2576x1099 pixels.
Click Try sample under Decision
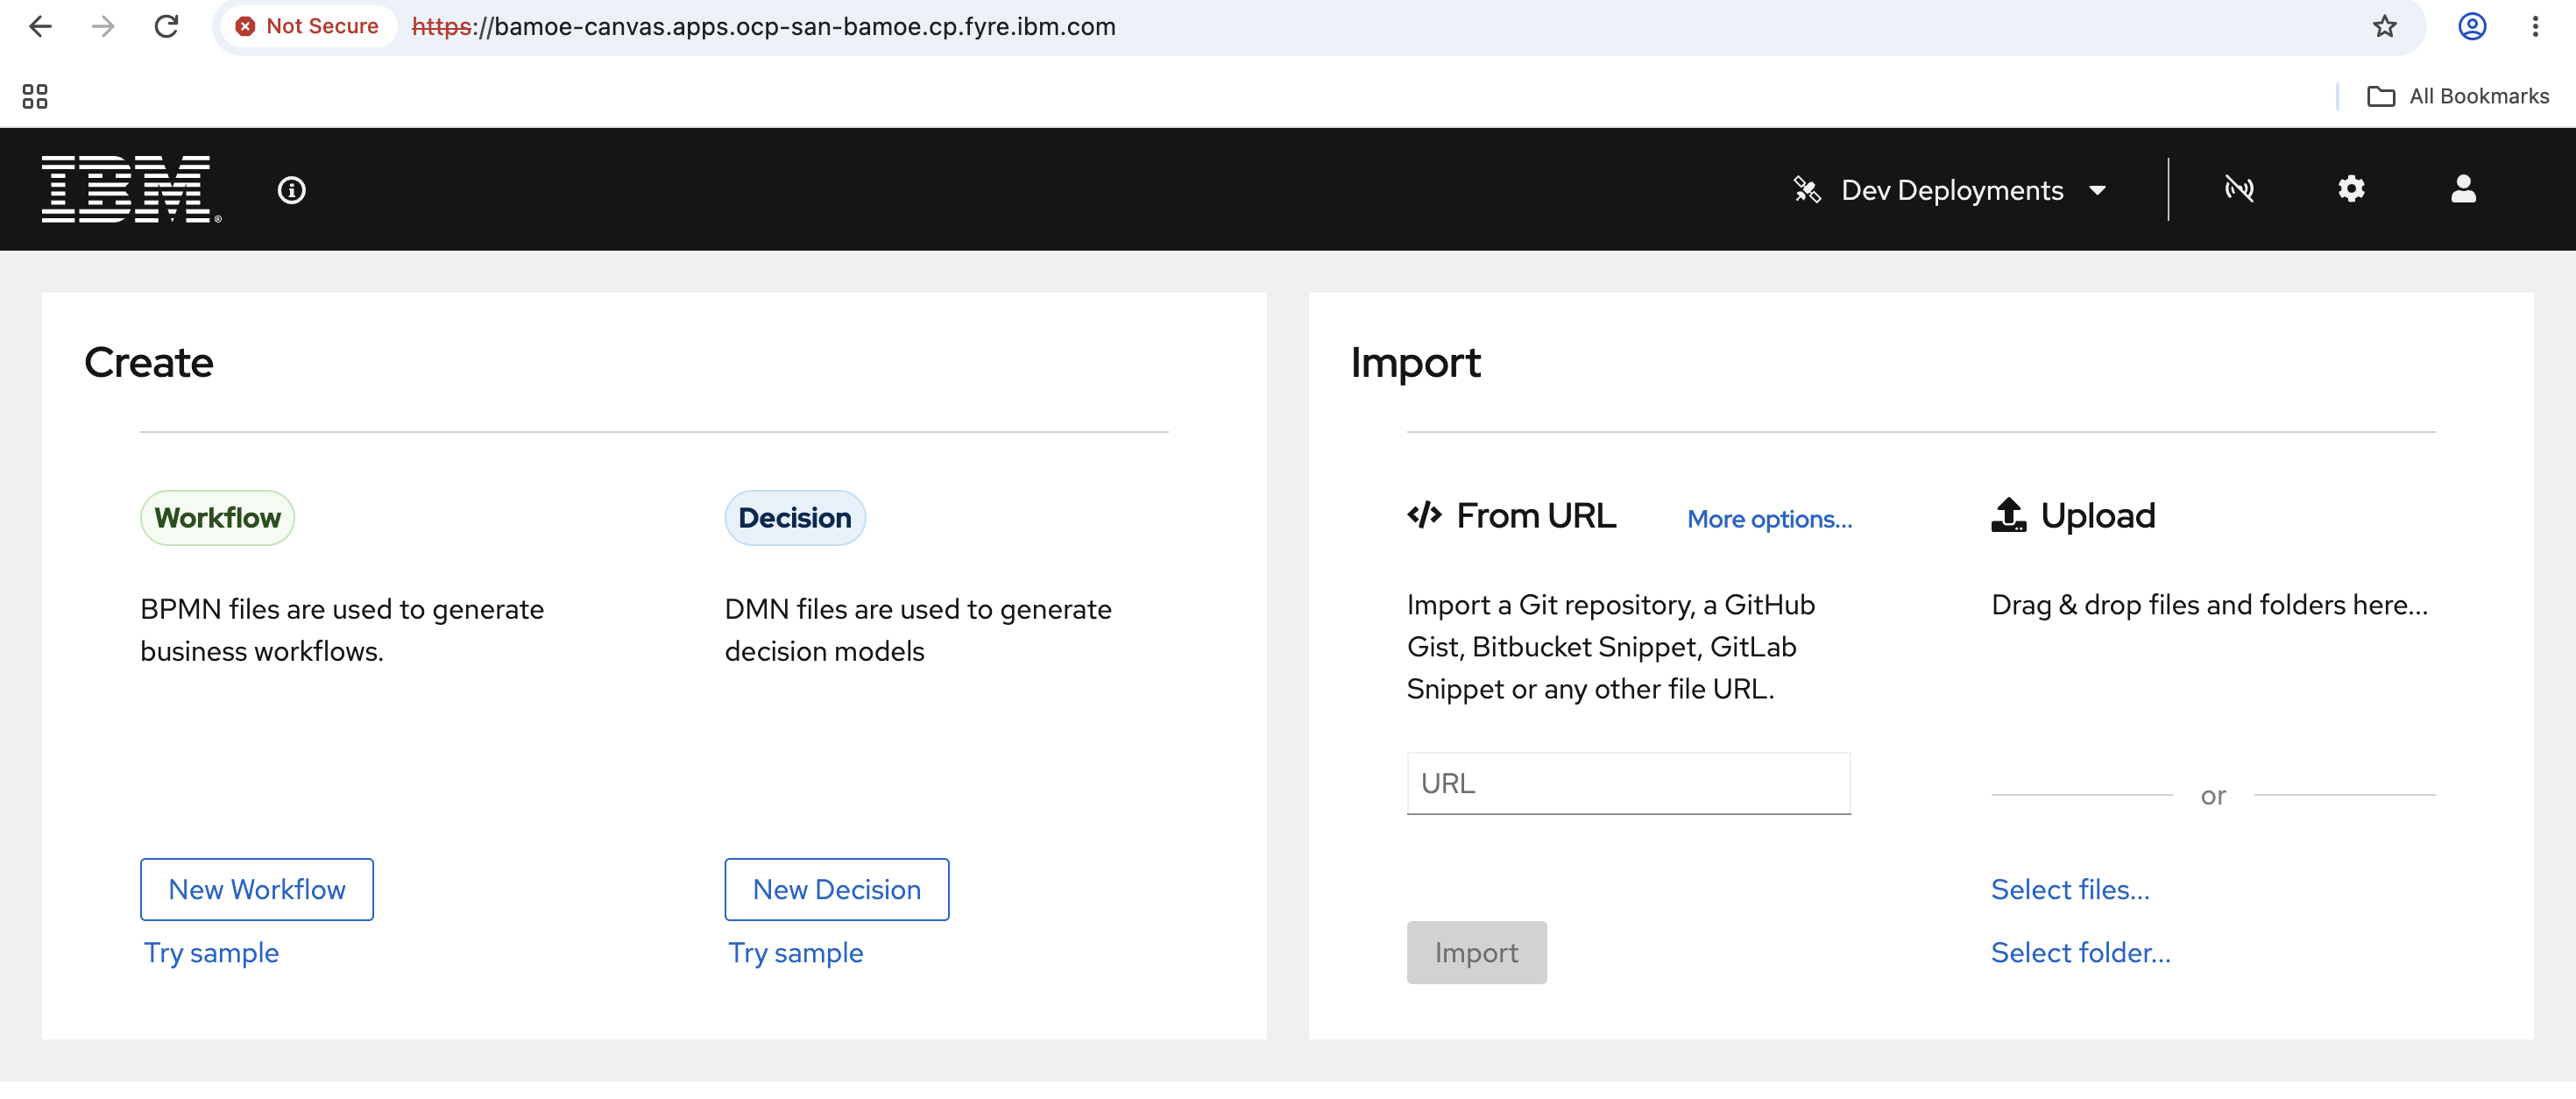(x=795, y=952)
